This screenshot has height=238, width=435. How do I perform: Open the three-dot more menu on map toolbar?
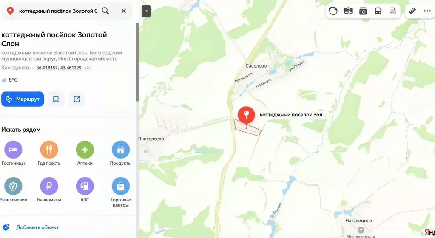click(x=427, y=11)
